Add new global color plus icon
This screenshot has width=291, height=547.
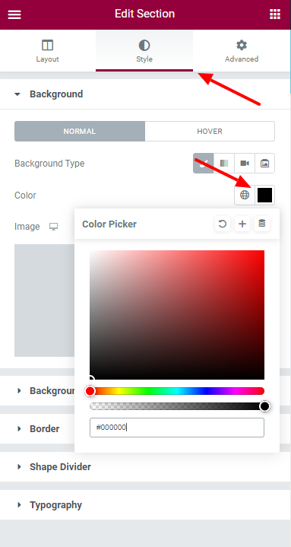242,224
